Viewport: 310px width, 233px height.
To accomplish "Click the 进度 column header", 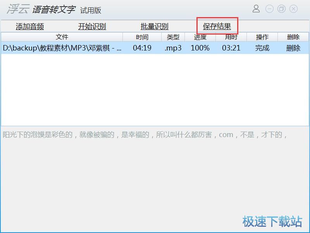I will pos(200,37).
